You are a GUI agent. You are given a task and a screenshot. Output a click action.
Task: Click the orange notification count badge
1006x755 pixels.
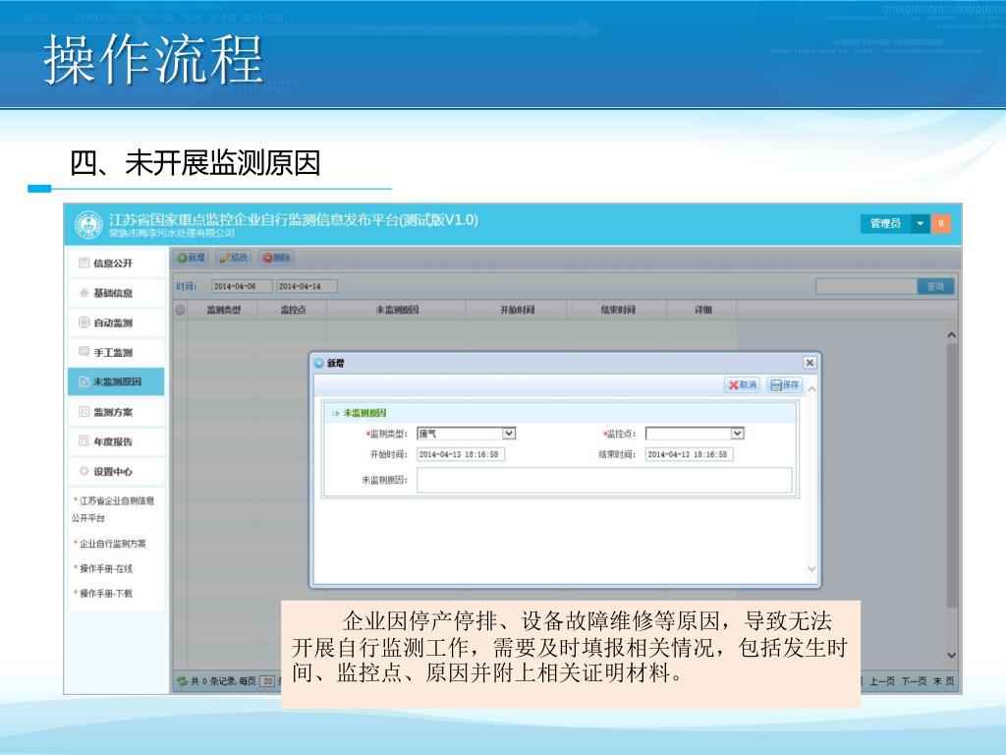941,223
